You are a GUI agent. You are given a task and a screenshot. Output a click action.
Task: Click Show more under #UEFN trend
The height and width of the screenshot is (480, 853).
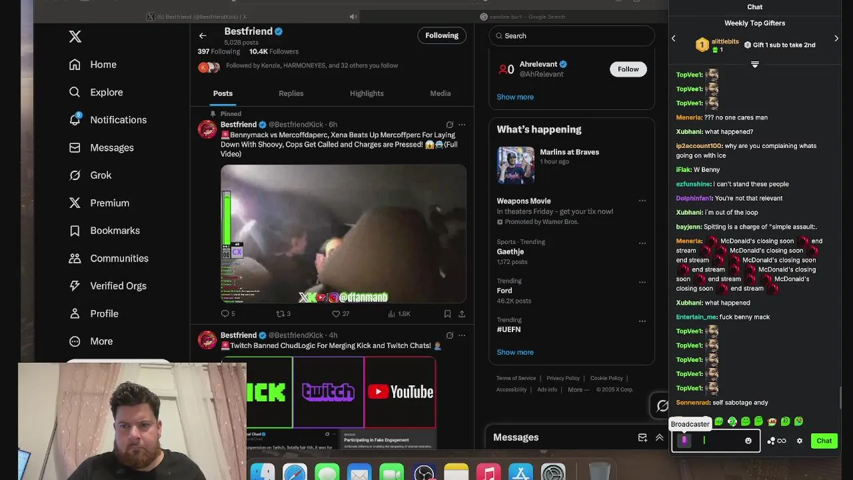click(x=515, y=352)
